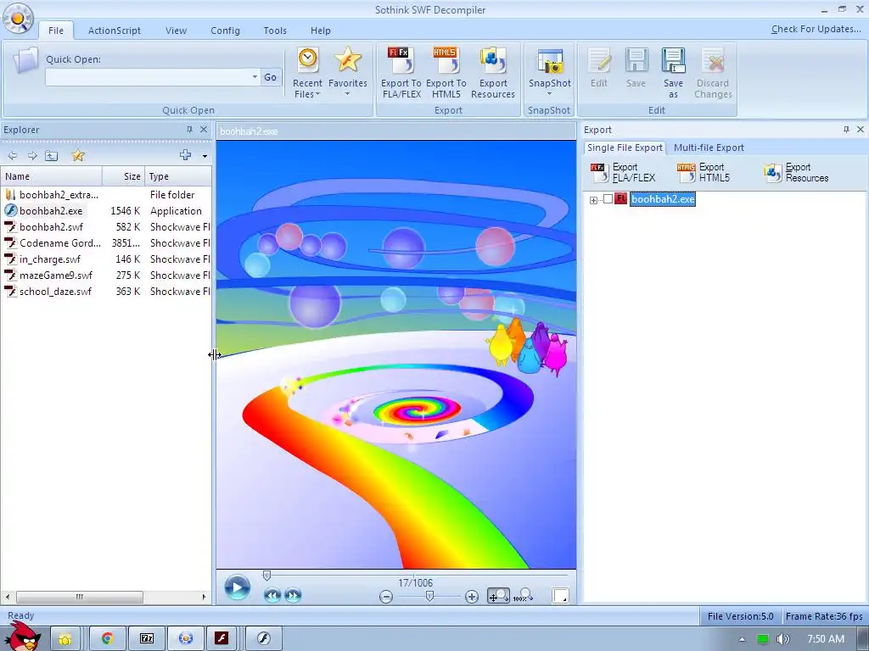The width and height of the screenshot is (869, 651).
Task: Open the Sothink application orb menu
Action: [19, 19]
